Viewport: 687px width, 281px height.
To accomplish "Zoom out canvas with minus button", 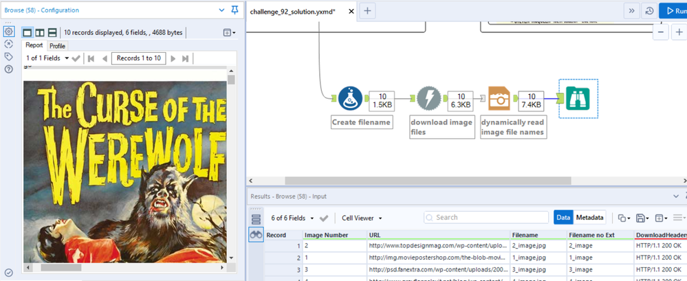I will click(x=661, y=32).
